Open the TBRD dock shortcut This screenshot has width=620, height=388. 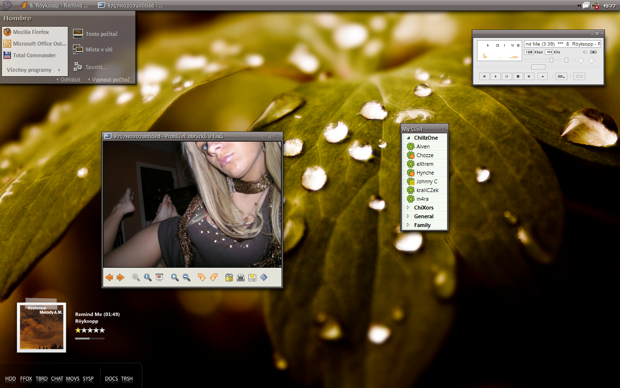[42, 379]
